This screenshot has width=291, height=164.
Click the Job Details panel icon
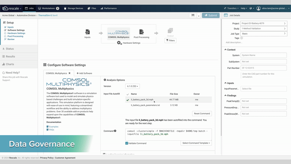[x=226, y=15]
